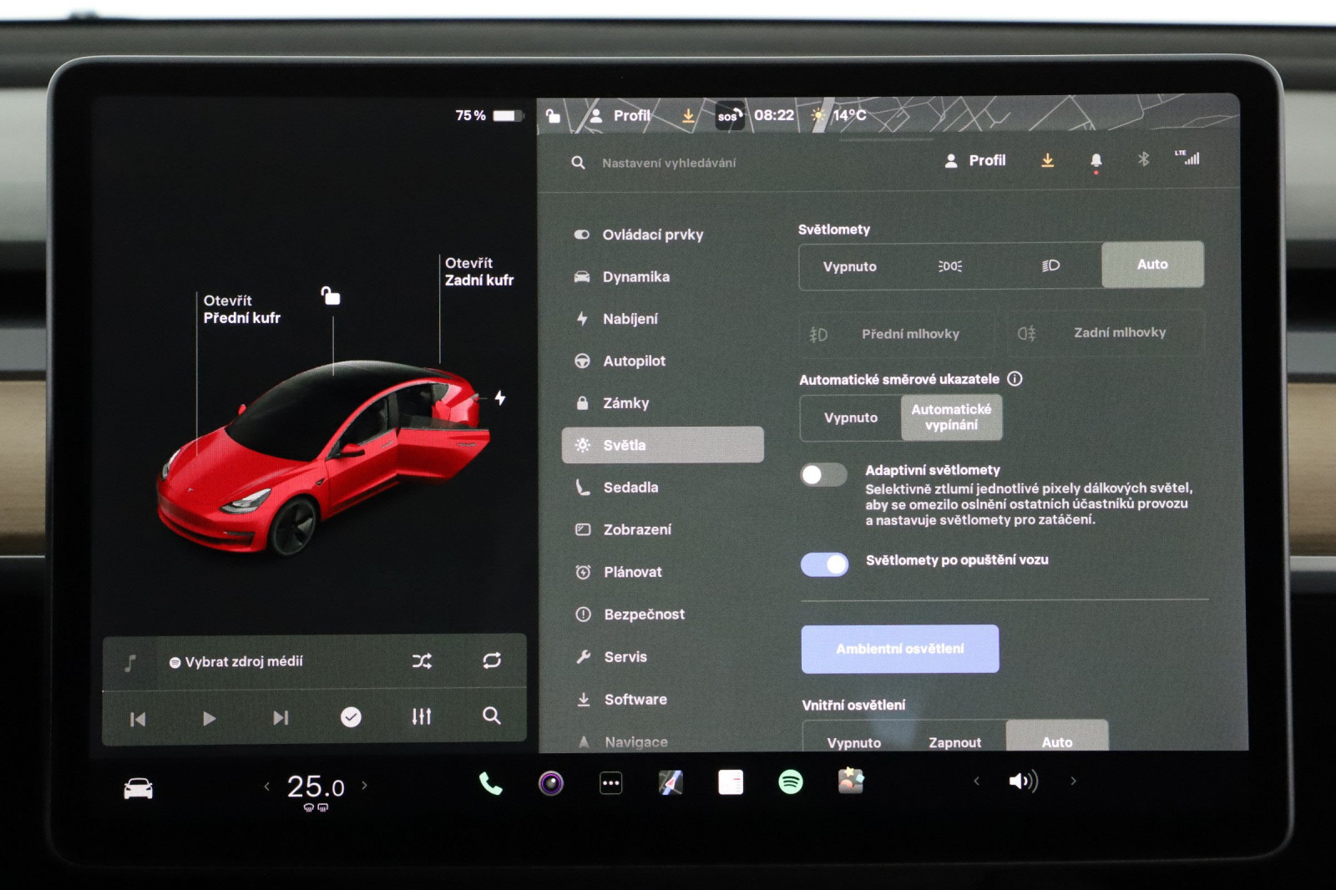Viewport: 1336px width, 890px height.
Task: Toggle shuffle in the media player
Action: (422, 661)
